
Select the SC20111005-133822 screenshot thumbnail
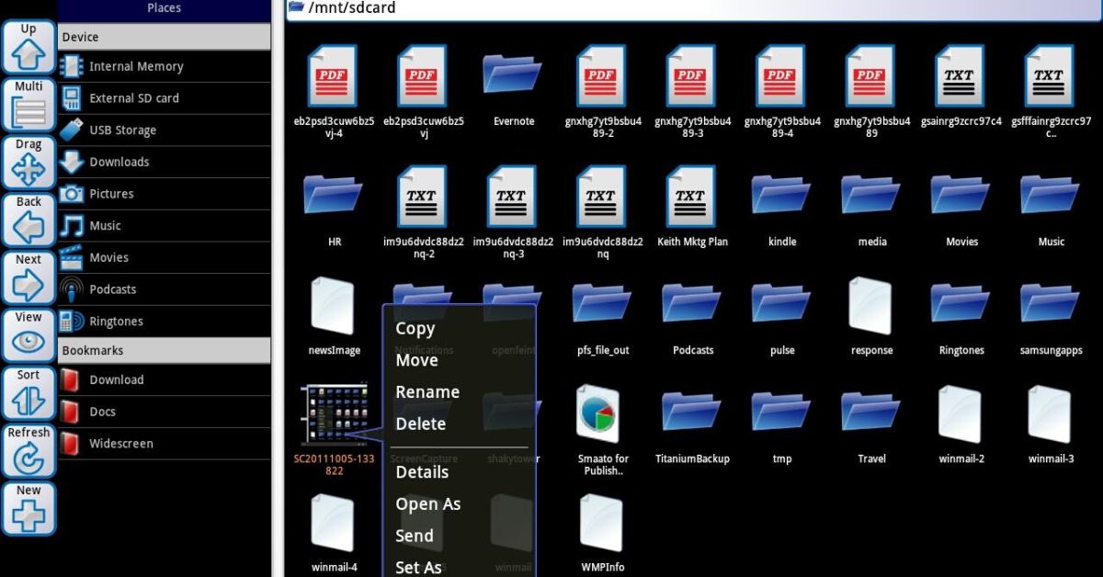point(333,414)
